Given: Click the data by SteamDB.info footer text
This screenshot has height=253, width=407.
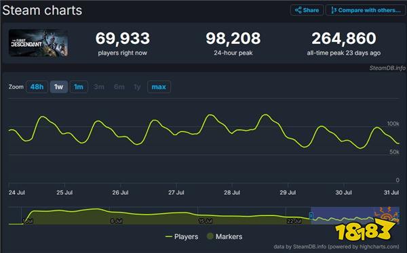Looking at the screenshot, I should pos(336,247).
